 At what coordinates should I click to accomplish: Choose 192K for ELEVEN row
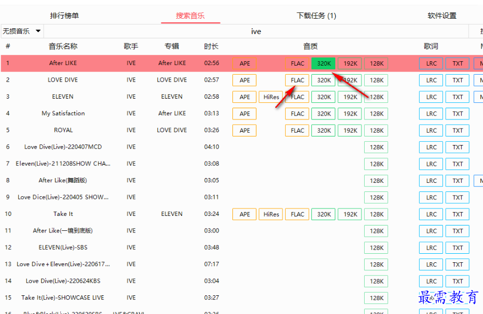pos(350,97)
